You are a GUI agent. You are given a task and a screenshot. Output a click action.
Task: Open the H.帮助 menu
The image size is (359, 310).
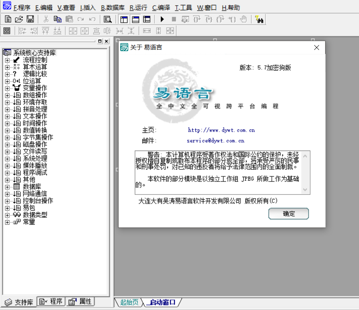[x=231, y=8]
